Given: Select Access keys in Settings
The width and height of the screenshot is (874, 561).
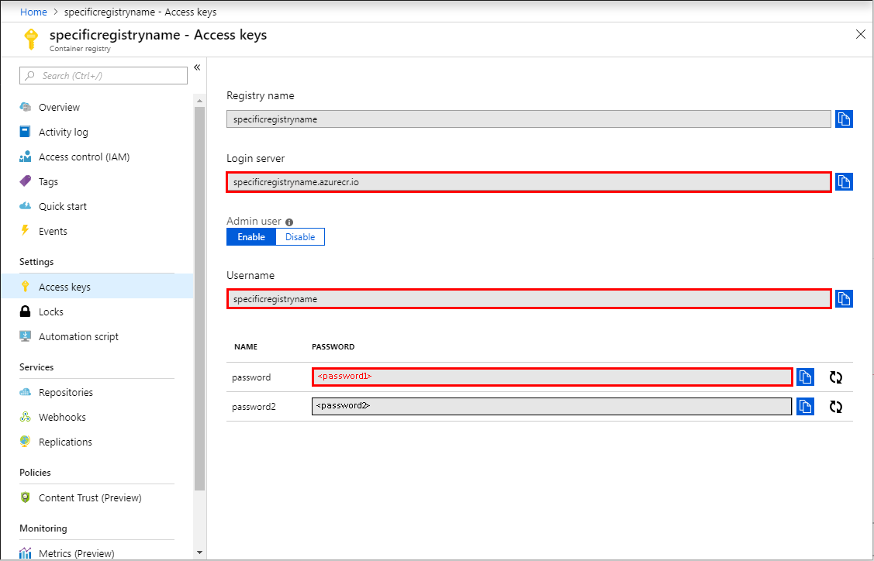Looking at the screenshot, I should (x=97, y=287).
